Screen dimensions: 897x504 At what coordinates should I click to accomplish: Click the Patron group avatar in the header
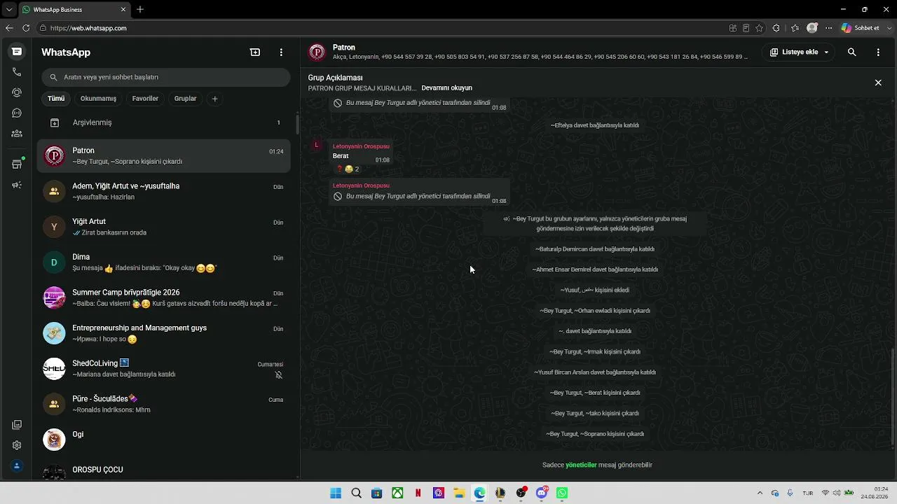[x=317, y=52]
